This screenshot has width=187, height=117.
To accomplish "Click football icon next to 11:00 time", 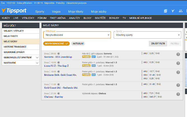I will pyautogui.click(x=58, y=85).
